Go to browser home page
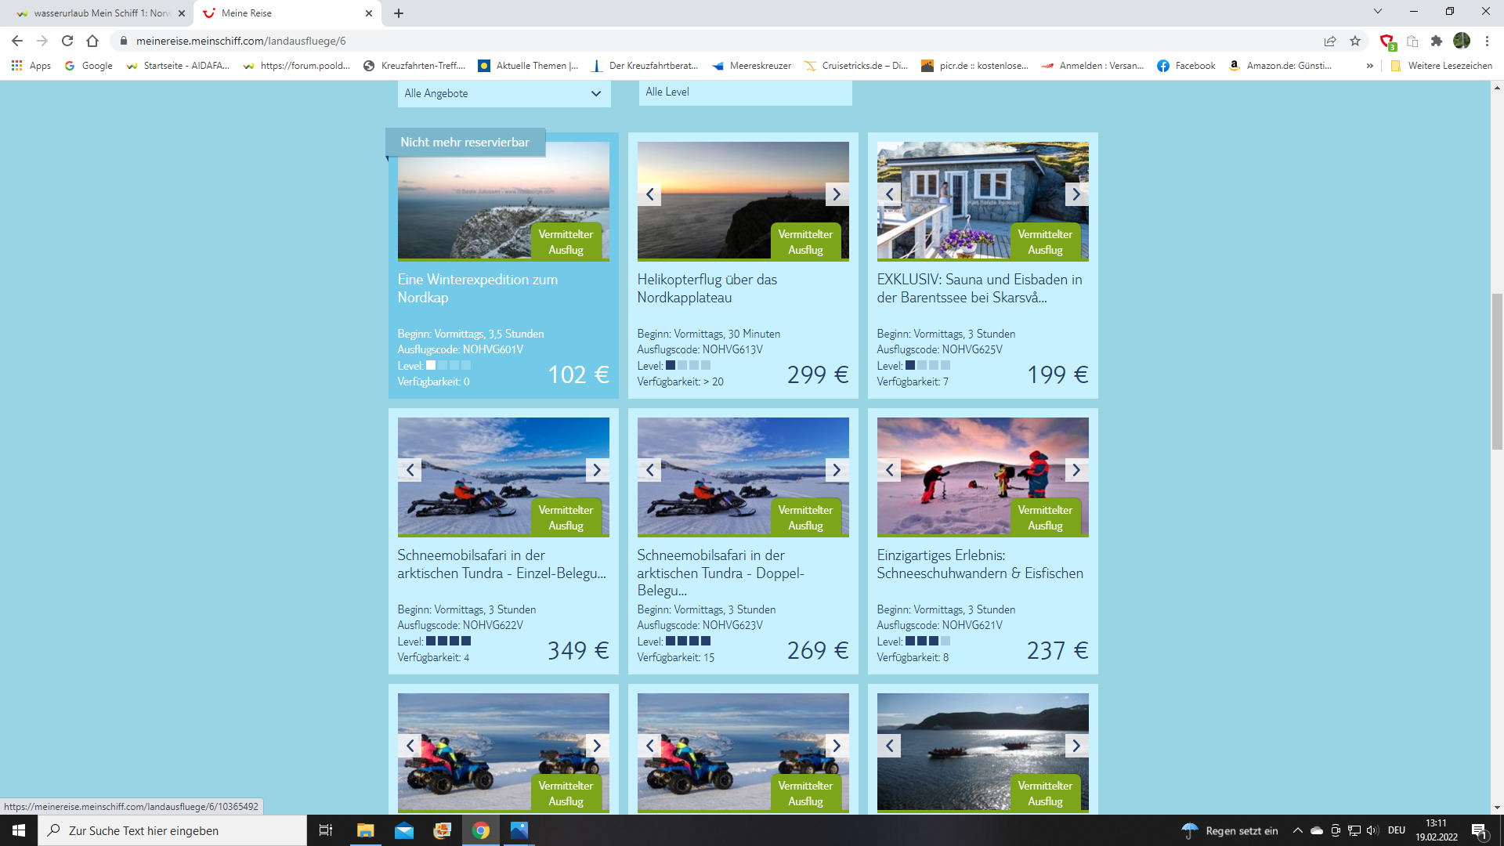 (x=92, y=41)
